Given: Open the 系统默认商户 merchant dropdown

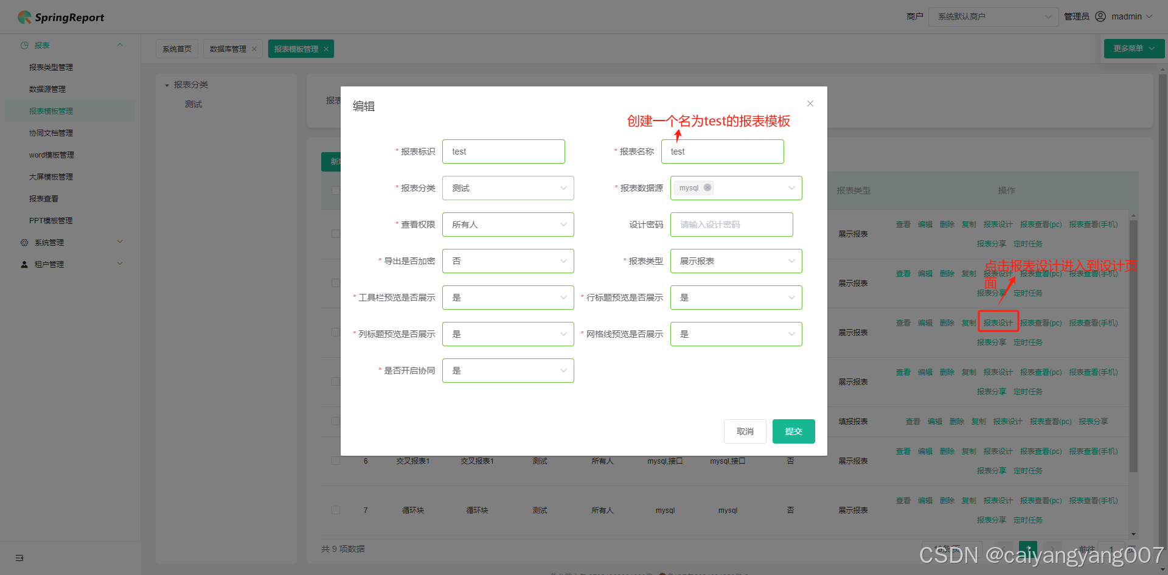Looking at the screenshot, I should point(992,16).
